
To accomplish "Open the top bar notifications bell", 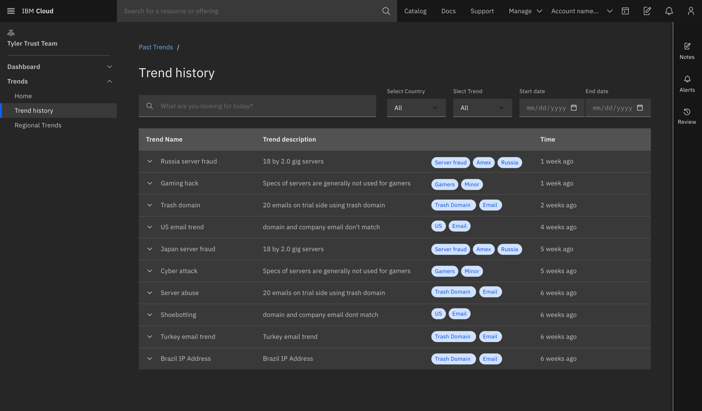I will 669,11.
